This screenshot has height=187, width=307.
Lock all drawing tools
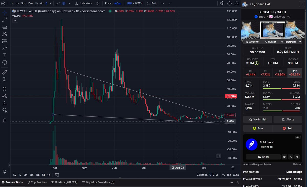click(x=5, y=103)
